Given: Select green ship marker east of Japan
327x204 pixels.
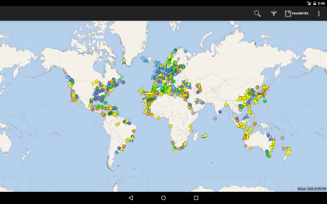Looking at the screenshot, I should [265, 101].
